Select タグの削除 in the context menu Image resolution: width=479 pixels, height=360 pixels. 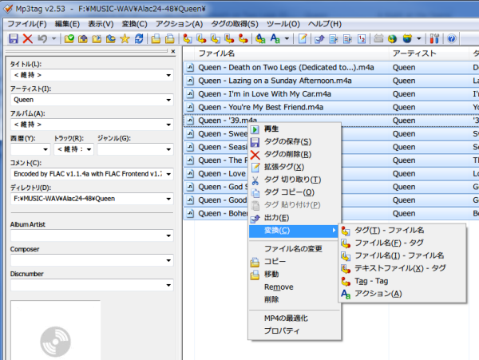click(x=287, y=154)
